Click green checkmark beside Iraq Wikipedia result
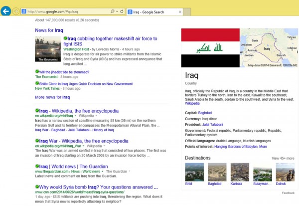Screen dimensions: 299x206 [37, 110]
